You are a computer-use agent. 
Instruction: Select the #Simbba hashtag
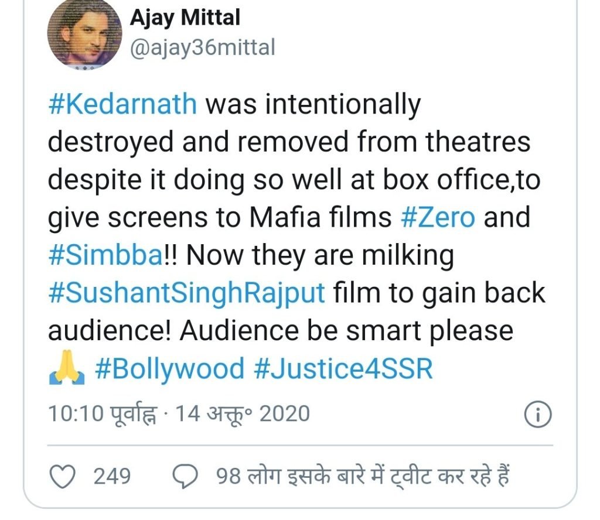click(104, 256)
